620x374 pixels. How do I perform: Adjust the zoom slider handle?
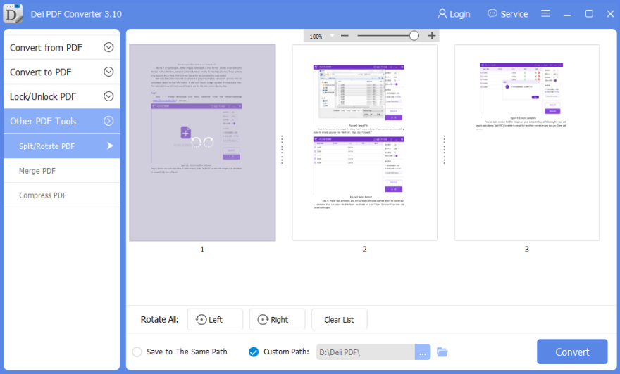pyautogui.click(x=414, y=36)
